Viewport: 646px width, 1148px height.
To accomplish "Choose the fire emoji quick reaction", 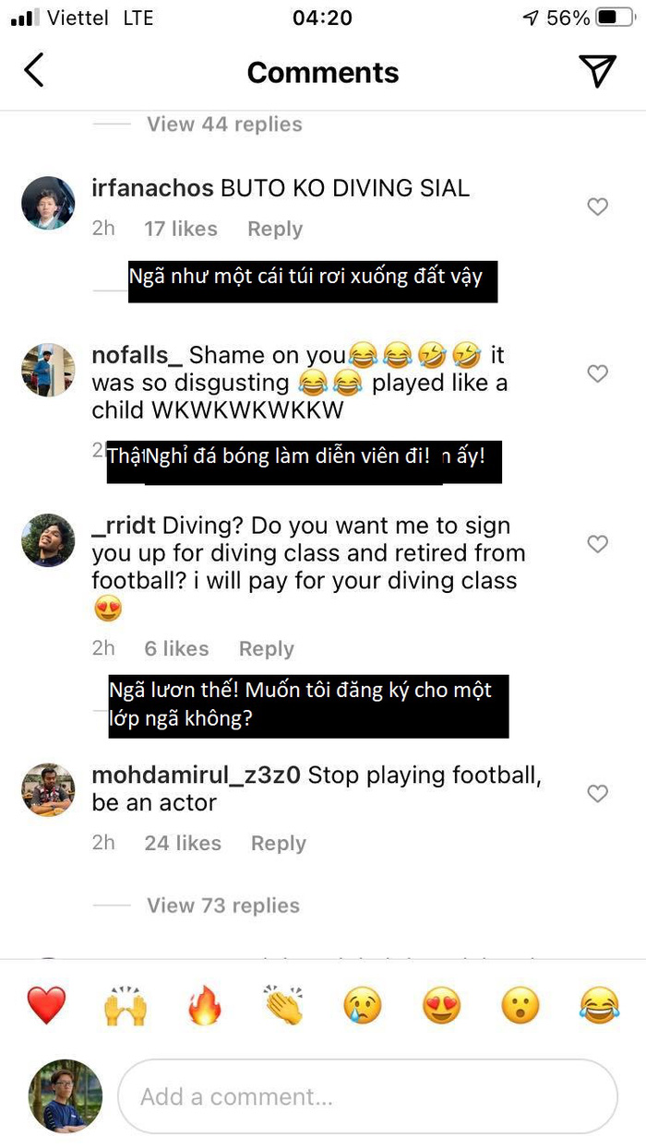I will point(205,1005).
